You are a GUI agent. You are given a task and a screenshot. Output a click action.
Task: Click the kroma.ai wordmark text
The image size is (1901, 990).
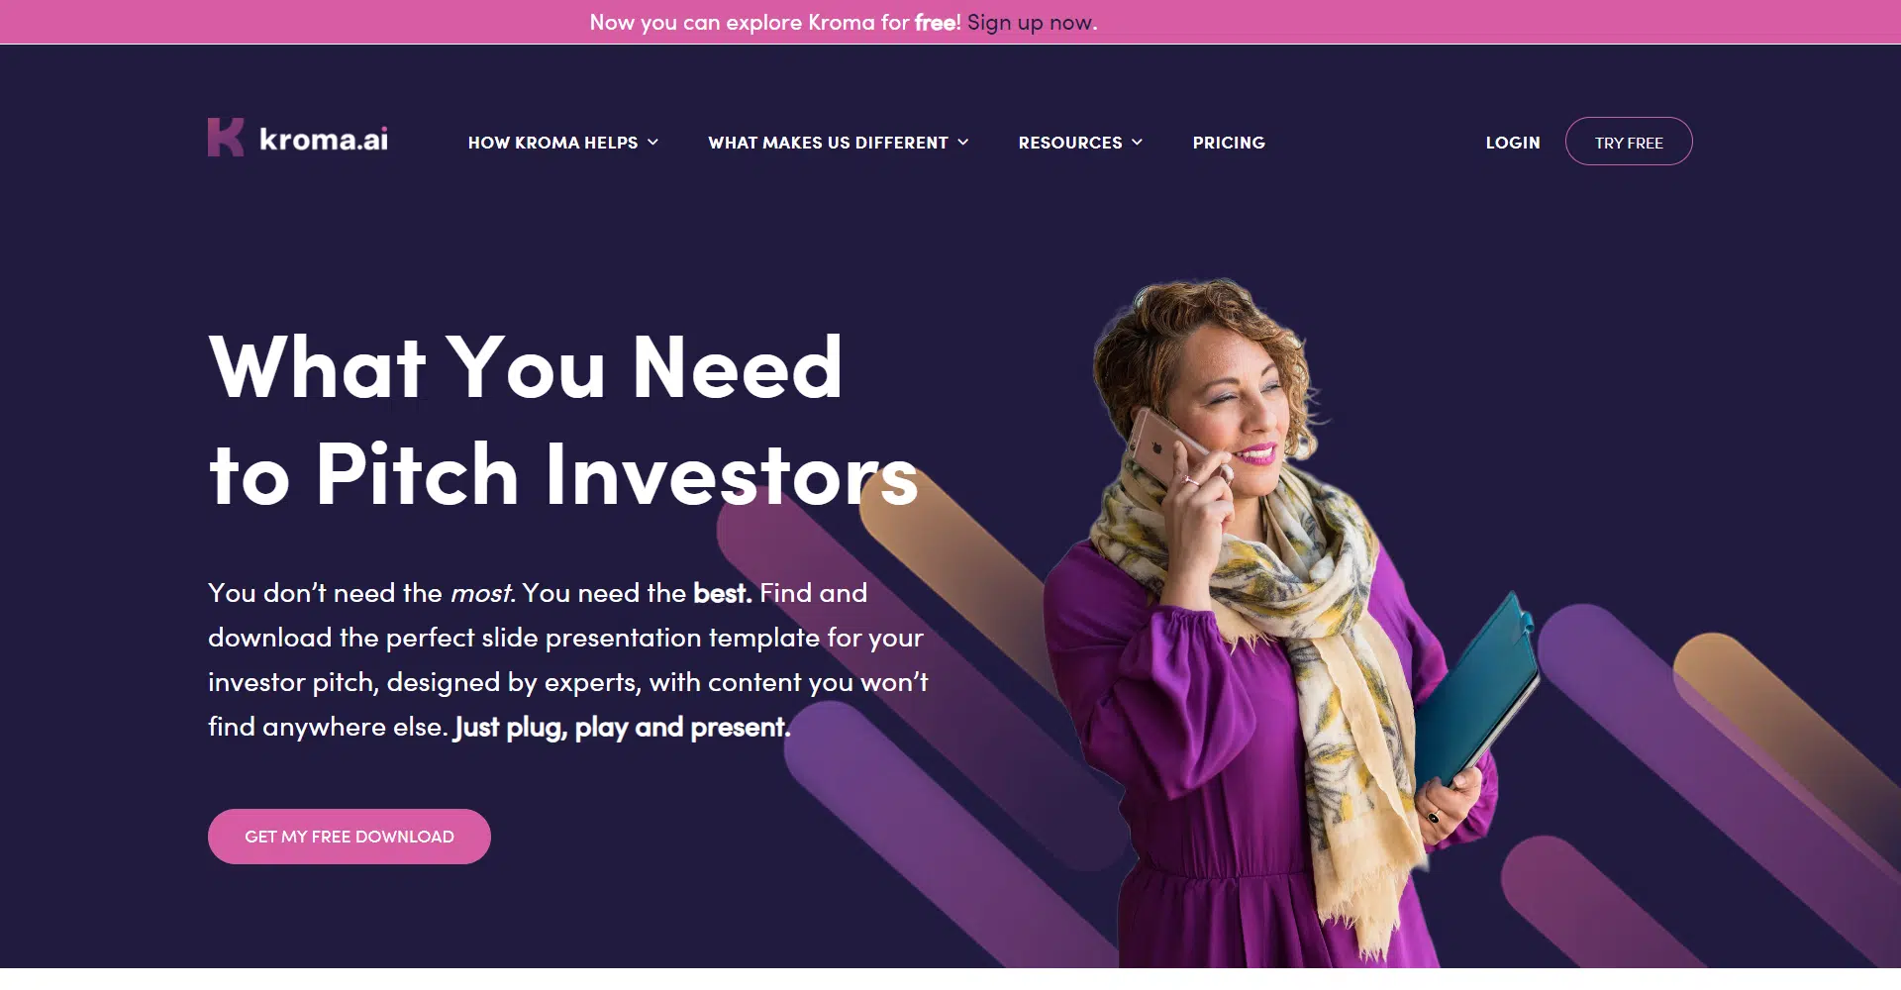tap(324, 140)
